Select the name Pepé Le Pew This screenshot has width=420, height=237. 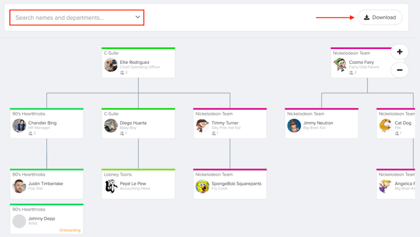click(133, 184)
